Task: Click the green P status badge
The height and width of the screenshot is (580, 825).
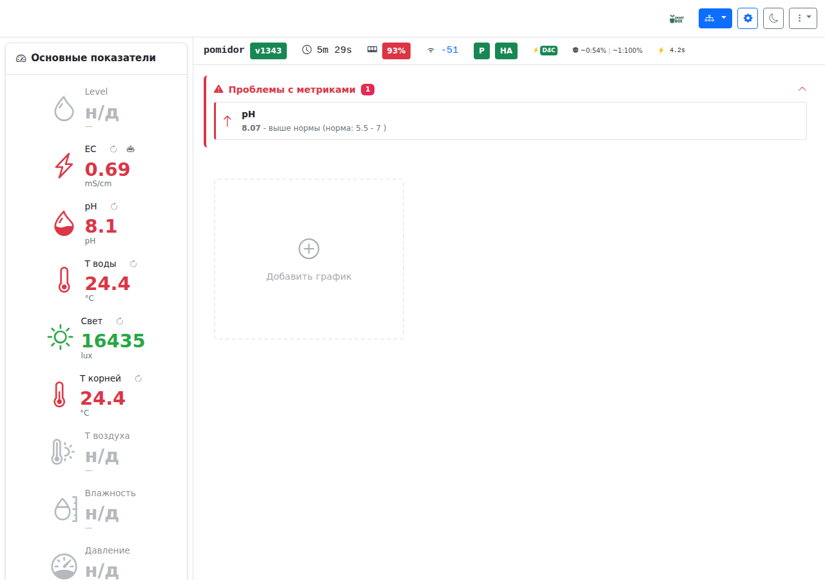Action: point(481,50)
